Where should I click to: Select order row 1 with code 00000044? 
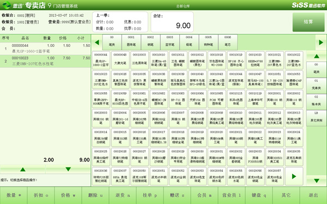[x=45, y=49]
